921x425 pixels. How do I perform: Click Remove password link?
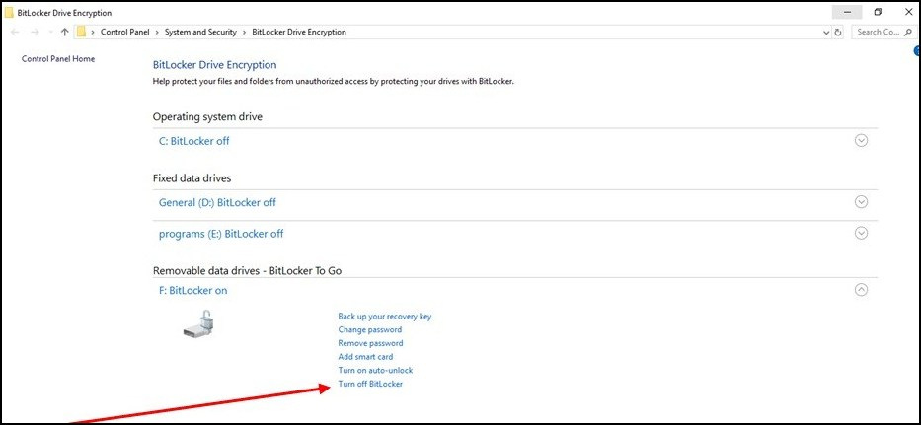[370, 343]
